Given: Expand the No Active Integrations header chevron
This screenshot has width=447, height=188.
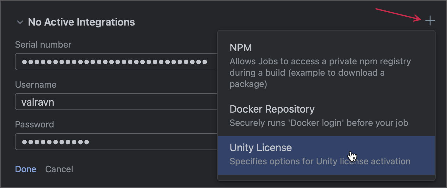Looking at the screenshot, I should point(20,22).
